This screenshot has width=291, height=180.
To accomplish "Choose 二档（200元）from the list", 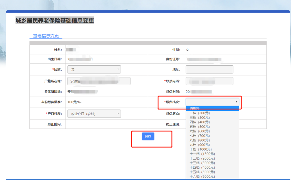I will [x=199, y=113].
